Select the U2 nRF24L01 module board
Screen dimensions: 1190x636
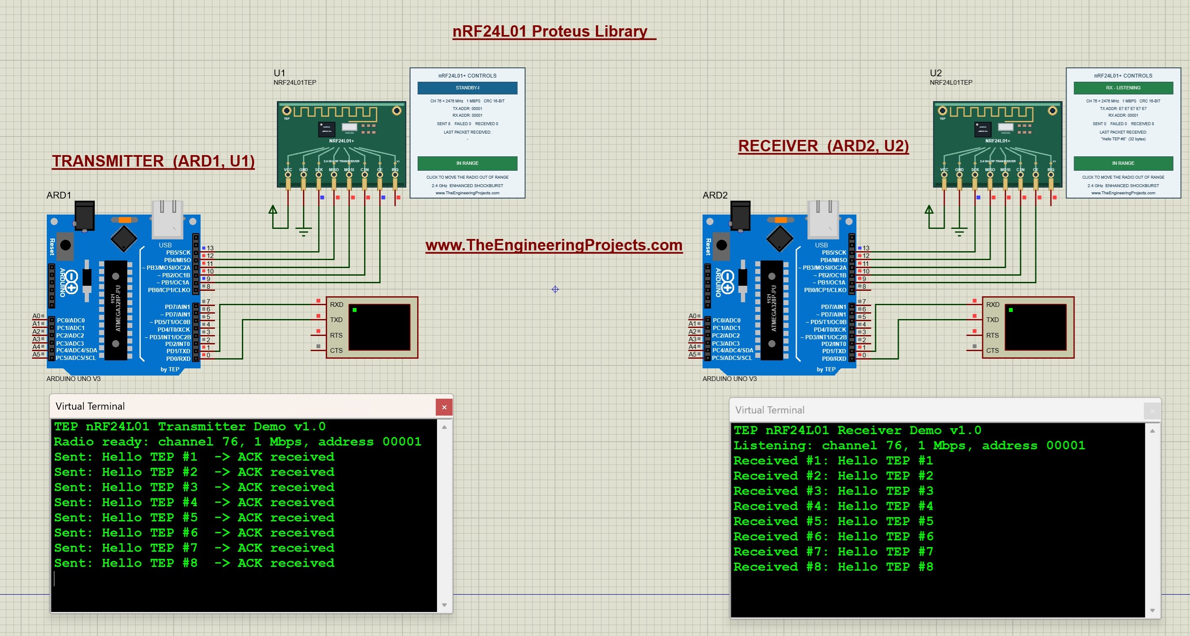pyautogui.click(x=997, y=144)
